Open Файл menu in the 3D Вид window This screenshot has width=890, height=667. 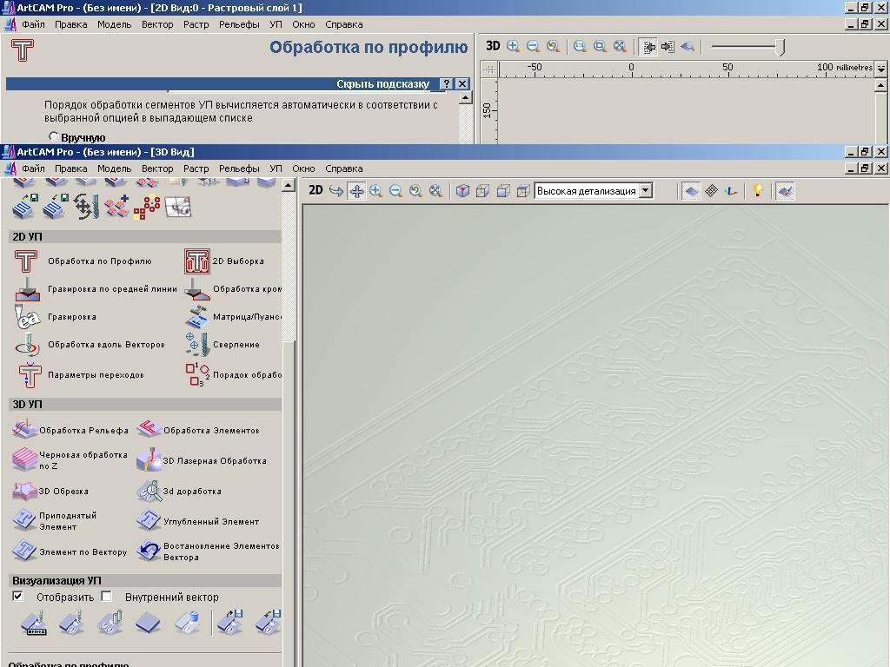34,168
